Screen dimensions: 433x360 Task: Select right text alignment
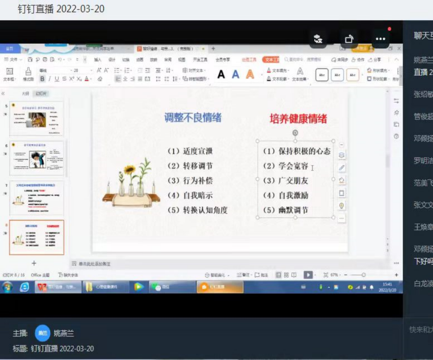(x=133, y=79)
